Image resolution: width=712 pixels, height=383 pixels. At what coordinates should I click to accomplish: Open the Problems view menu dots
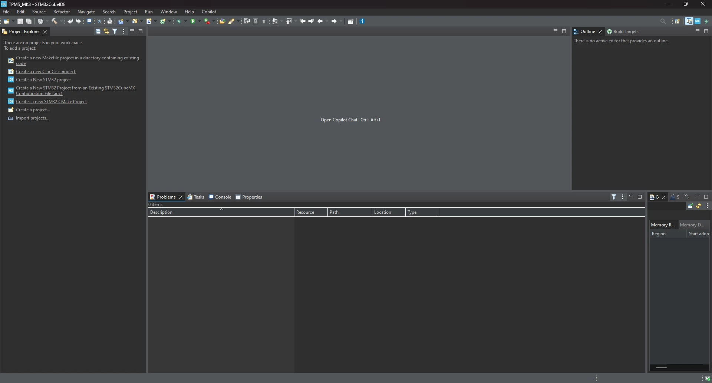coord(623,197)
